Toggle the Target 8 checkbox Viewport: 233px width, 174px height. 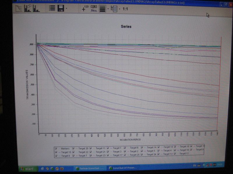tap(56, 156)
